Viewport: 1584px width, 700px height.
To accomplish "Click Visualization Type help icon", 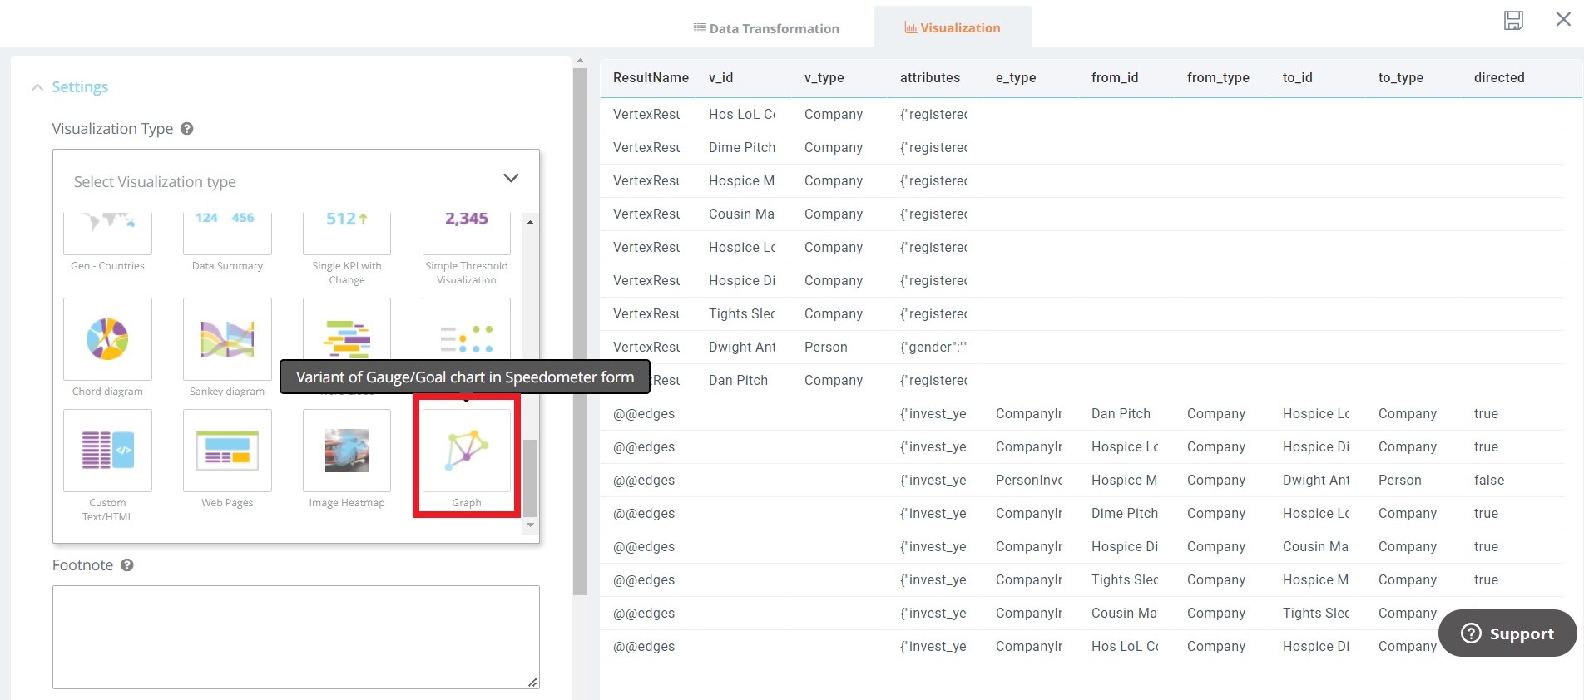I will (x=187, y=129).
